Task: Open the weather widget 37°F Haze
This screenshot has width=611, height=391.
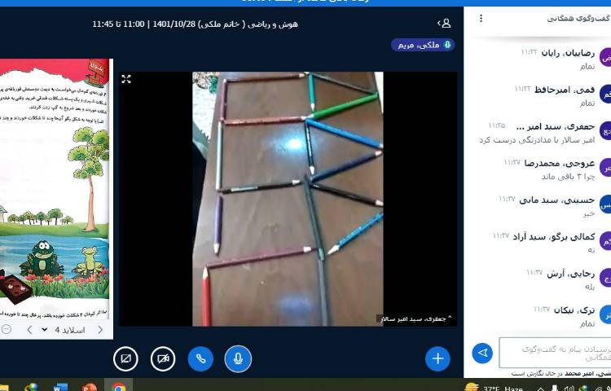Action: (495, 388)
